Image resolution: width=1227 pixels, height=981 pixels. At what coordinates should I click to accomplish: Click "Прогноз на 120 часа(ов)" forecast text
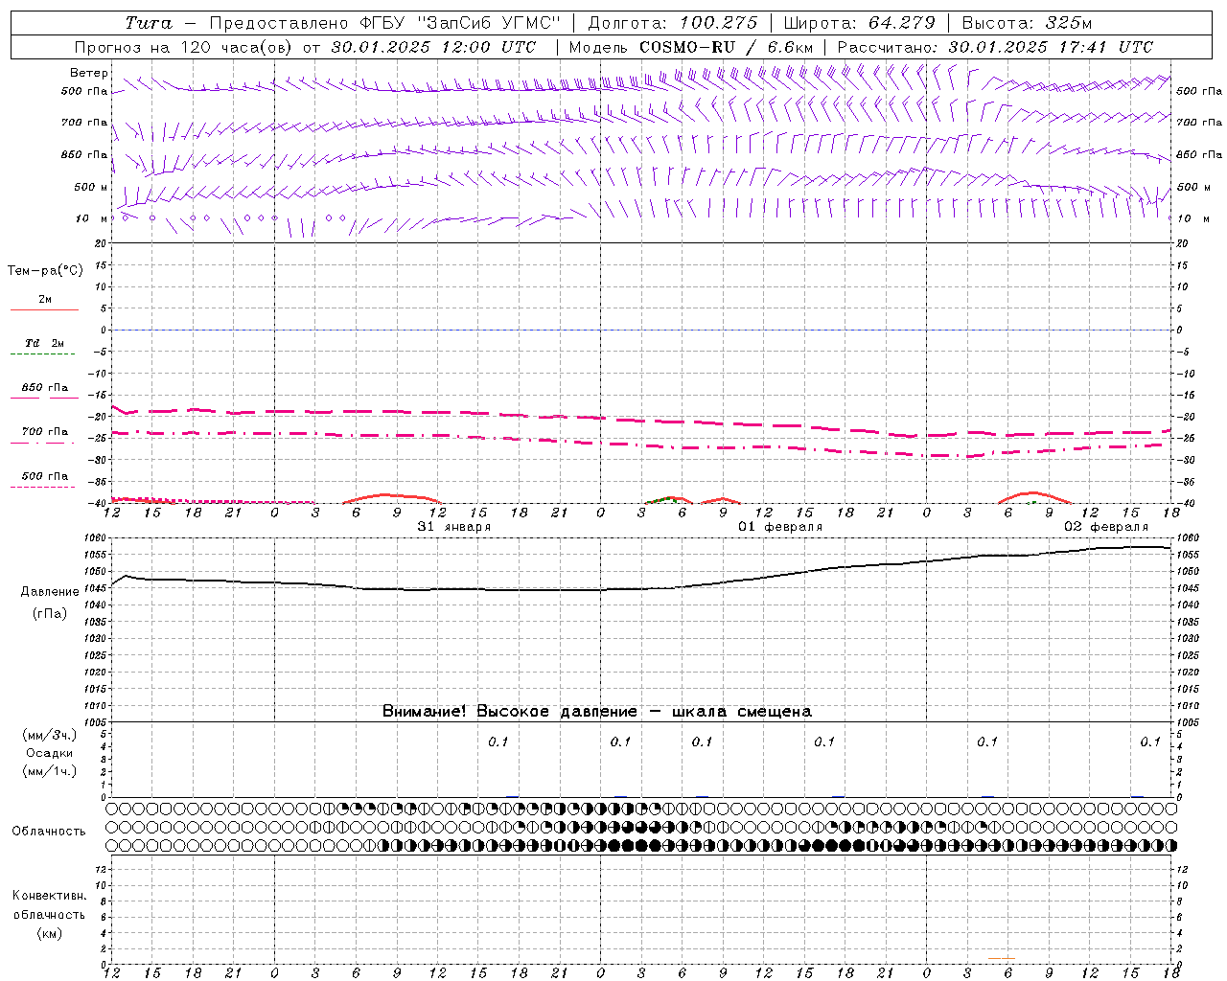183,47
